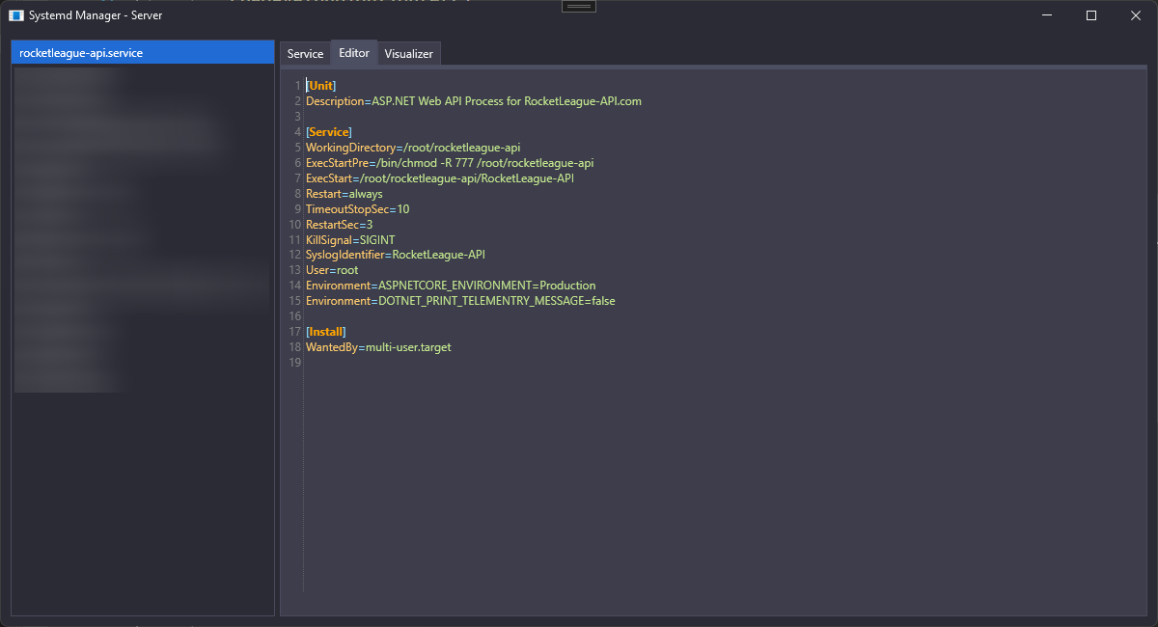Click the Restart=always line
Viewport: 1158px width, 627px height.
click(x=345, y=194)
